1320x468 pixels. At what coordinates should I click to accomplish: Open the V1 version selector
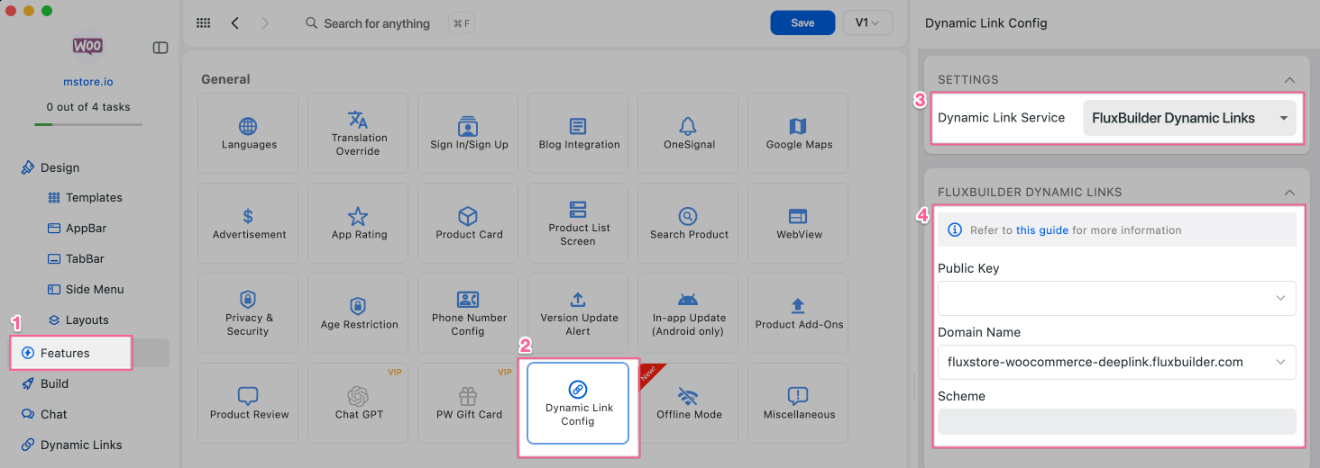pos(866,23)
